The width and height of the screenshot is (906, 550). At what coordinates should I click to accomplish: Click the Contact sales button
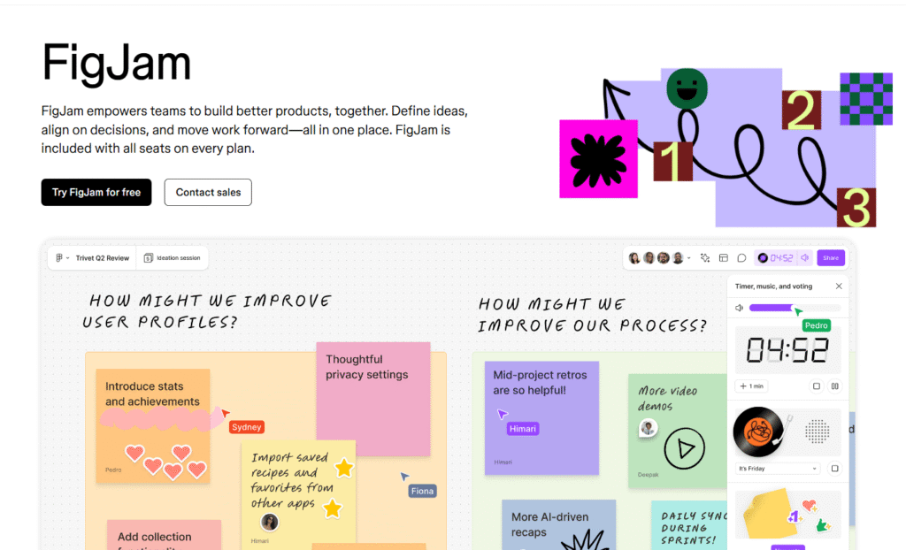coord(208,192)
